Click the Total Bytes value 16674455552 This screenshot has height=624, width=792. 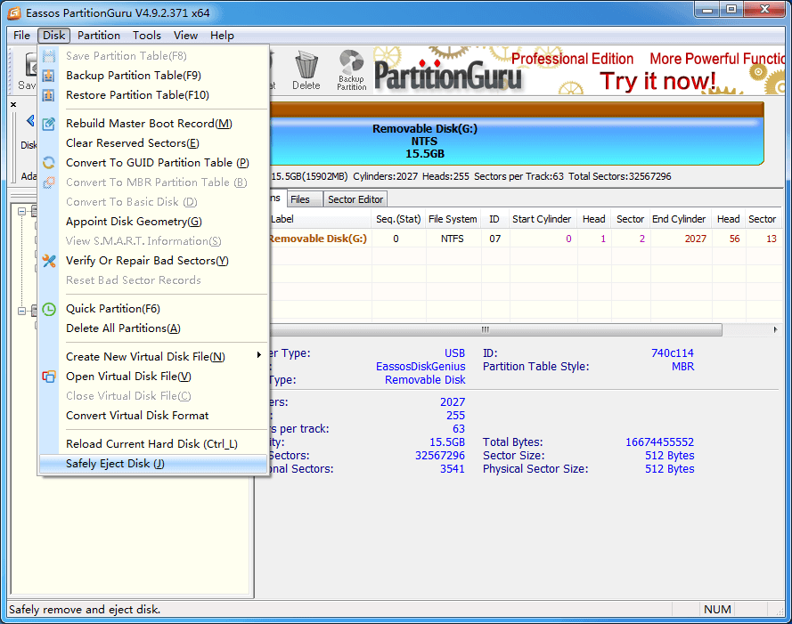click(x=659, y=442)
